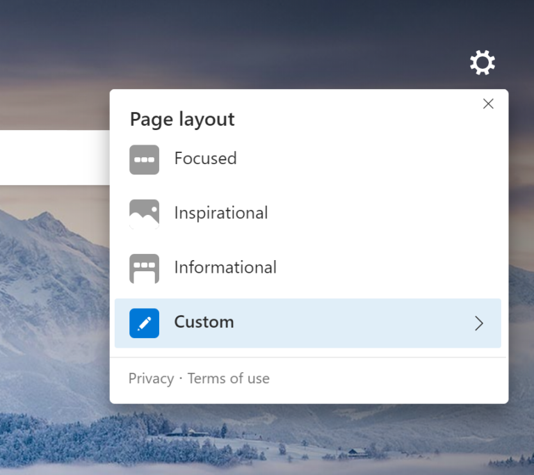Select the Focused layout option
The image size is (534, 475).
[205, 159]
